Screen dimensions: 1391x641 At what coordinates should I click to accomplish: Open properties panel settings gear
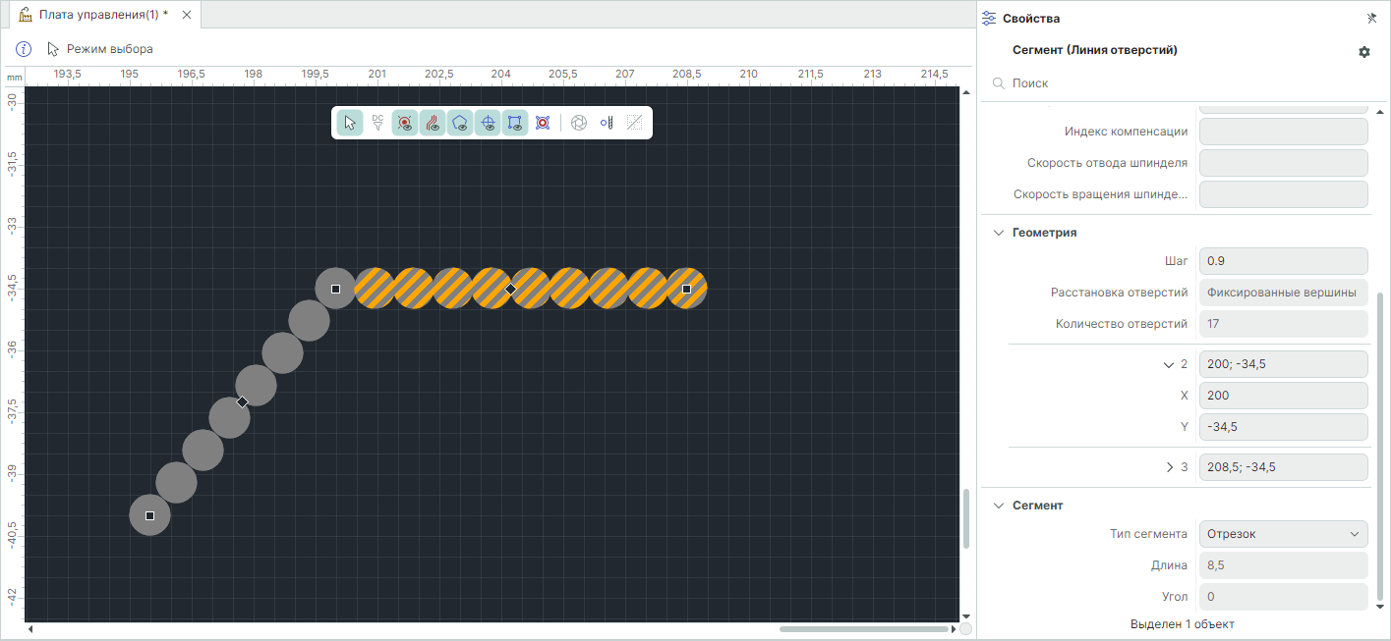1363,52
